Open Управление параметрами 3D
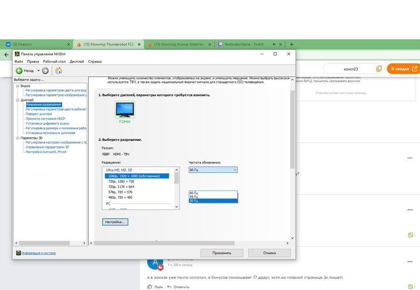This screenshot has width=420, height=290. (47, 147)
